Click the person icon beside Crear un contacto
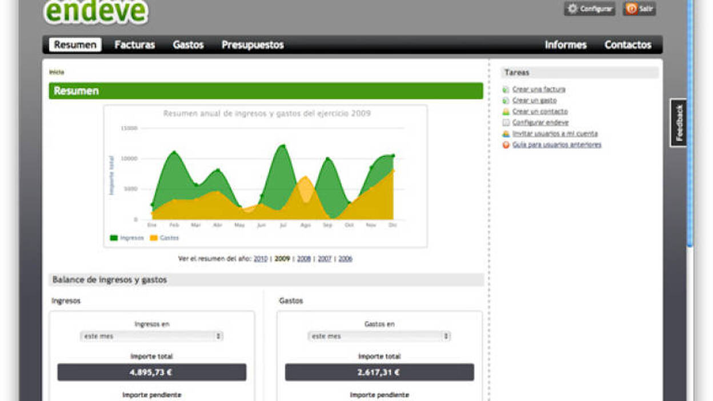713x401 pixels. (x=506, y=112)
